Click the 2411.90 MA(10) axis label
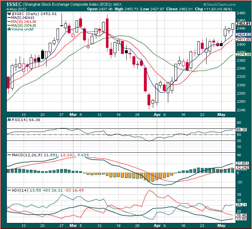Screen dimensions: 252x229 tap(244, 39)
